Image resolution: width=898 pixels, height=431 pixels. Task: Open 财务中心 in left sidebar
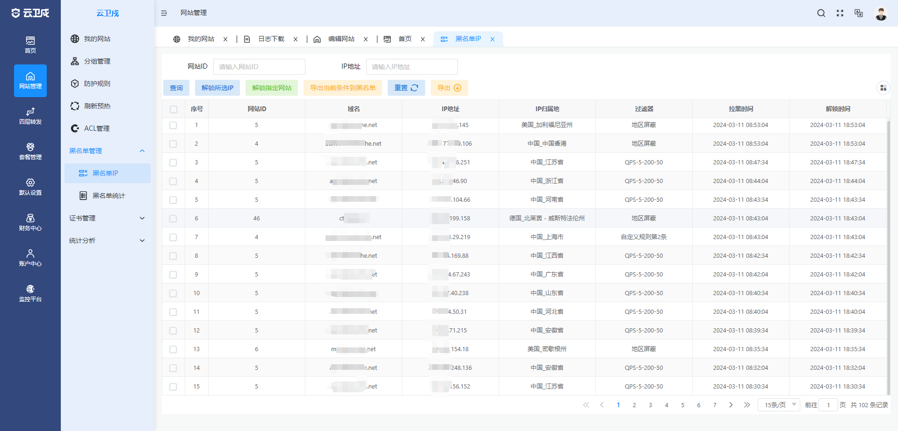coord(30,222)
